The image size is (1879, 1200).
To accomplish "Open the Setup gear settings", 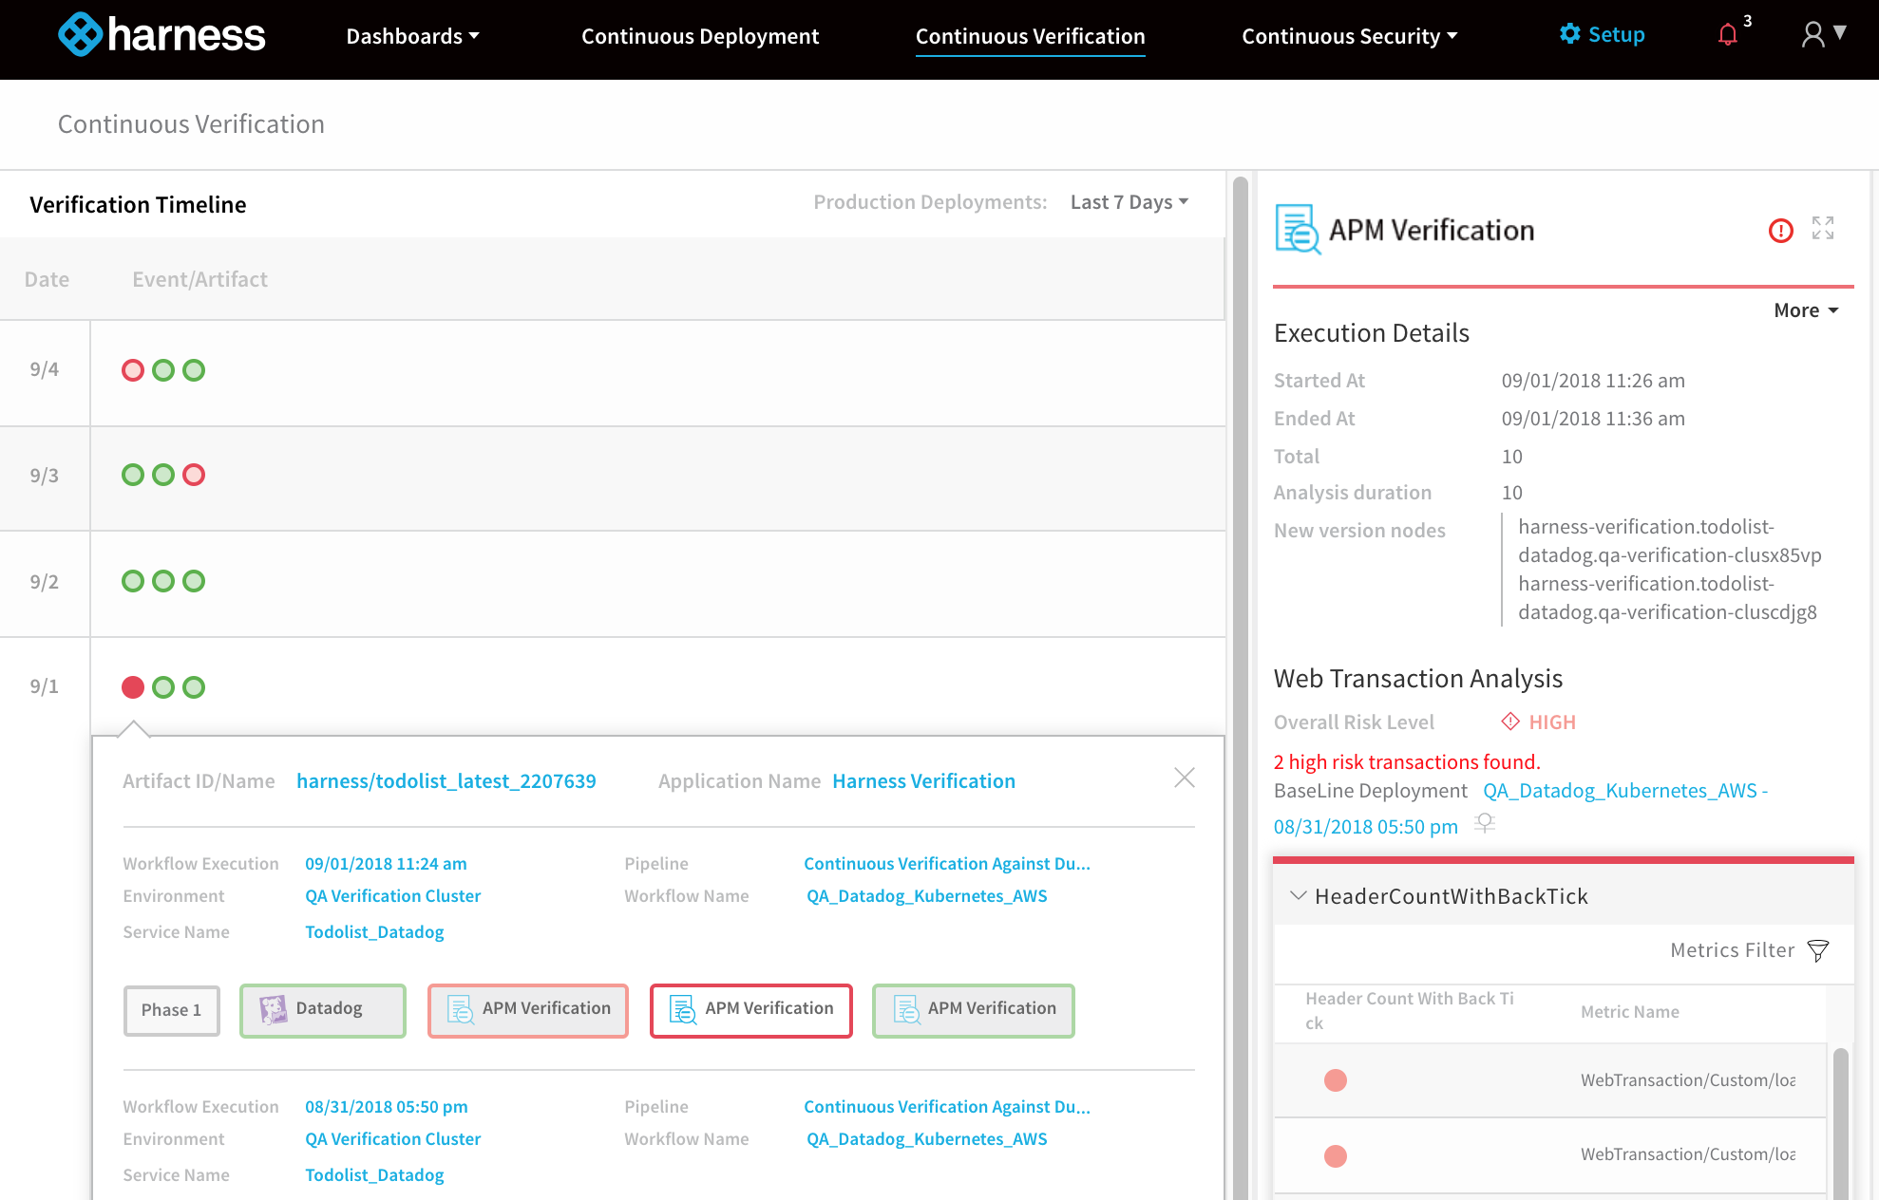I will click(x=1602, y=35).
